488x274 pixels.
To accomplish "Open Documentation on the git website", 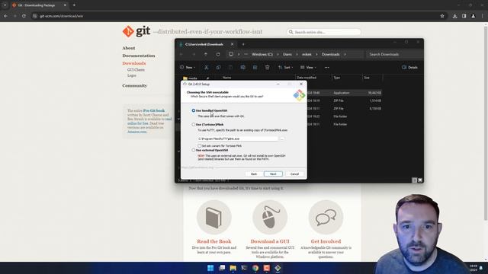I will point(139,56).
